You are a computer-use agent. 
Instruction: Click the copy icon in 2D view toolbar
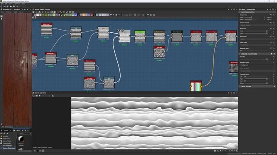[x=39, y=96]
